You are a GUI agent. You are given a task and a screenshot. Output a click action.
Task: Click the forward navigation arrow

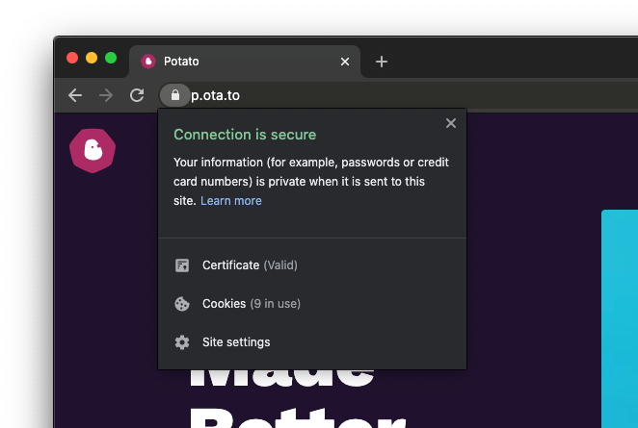click(106, 95)
